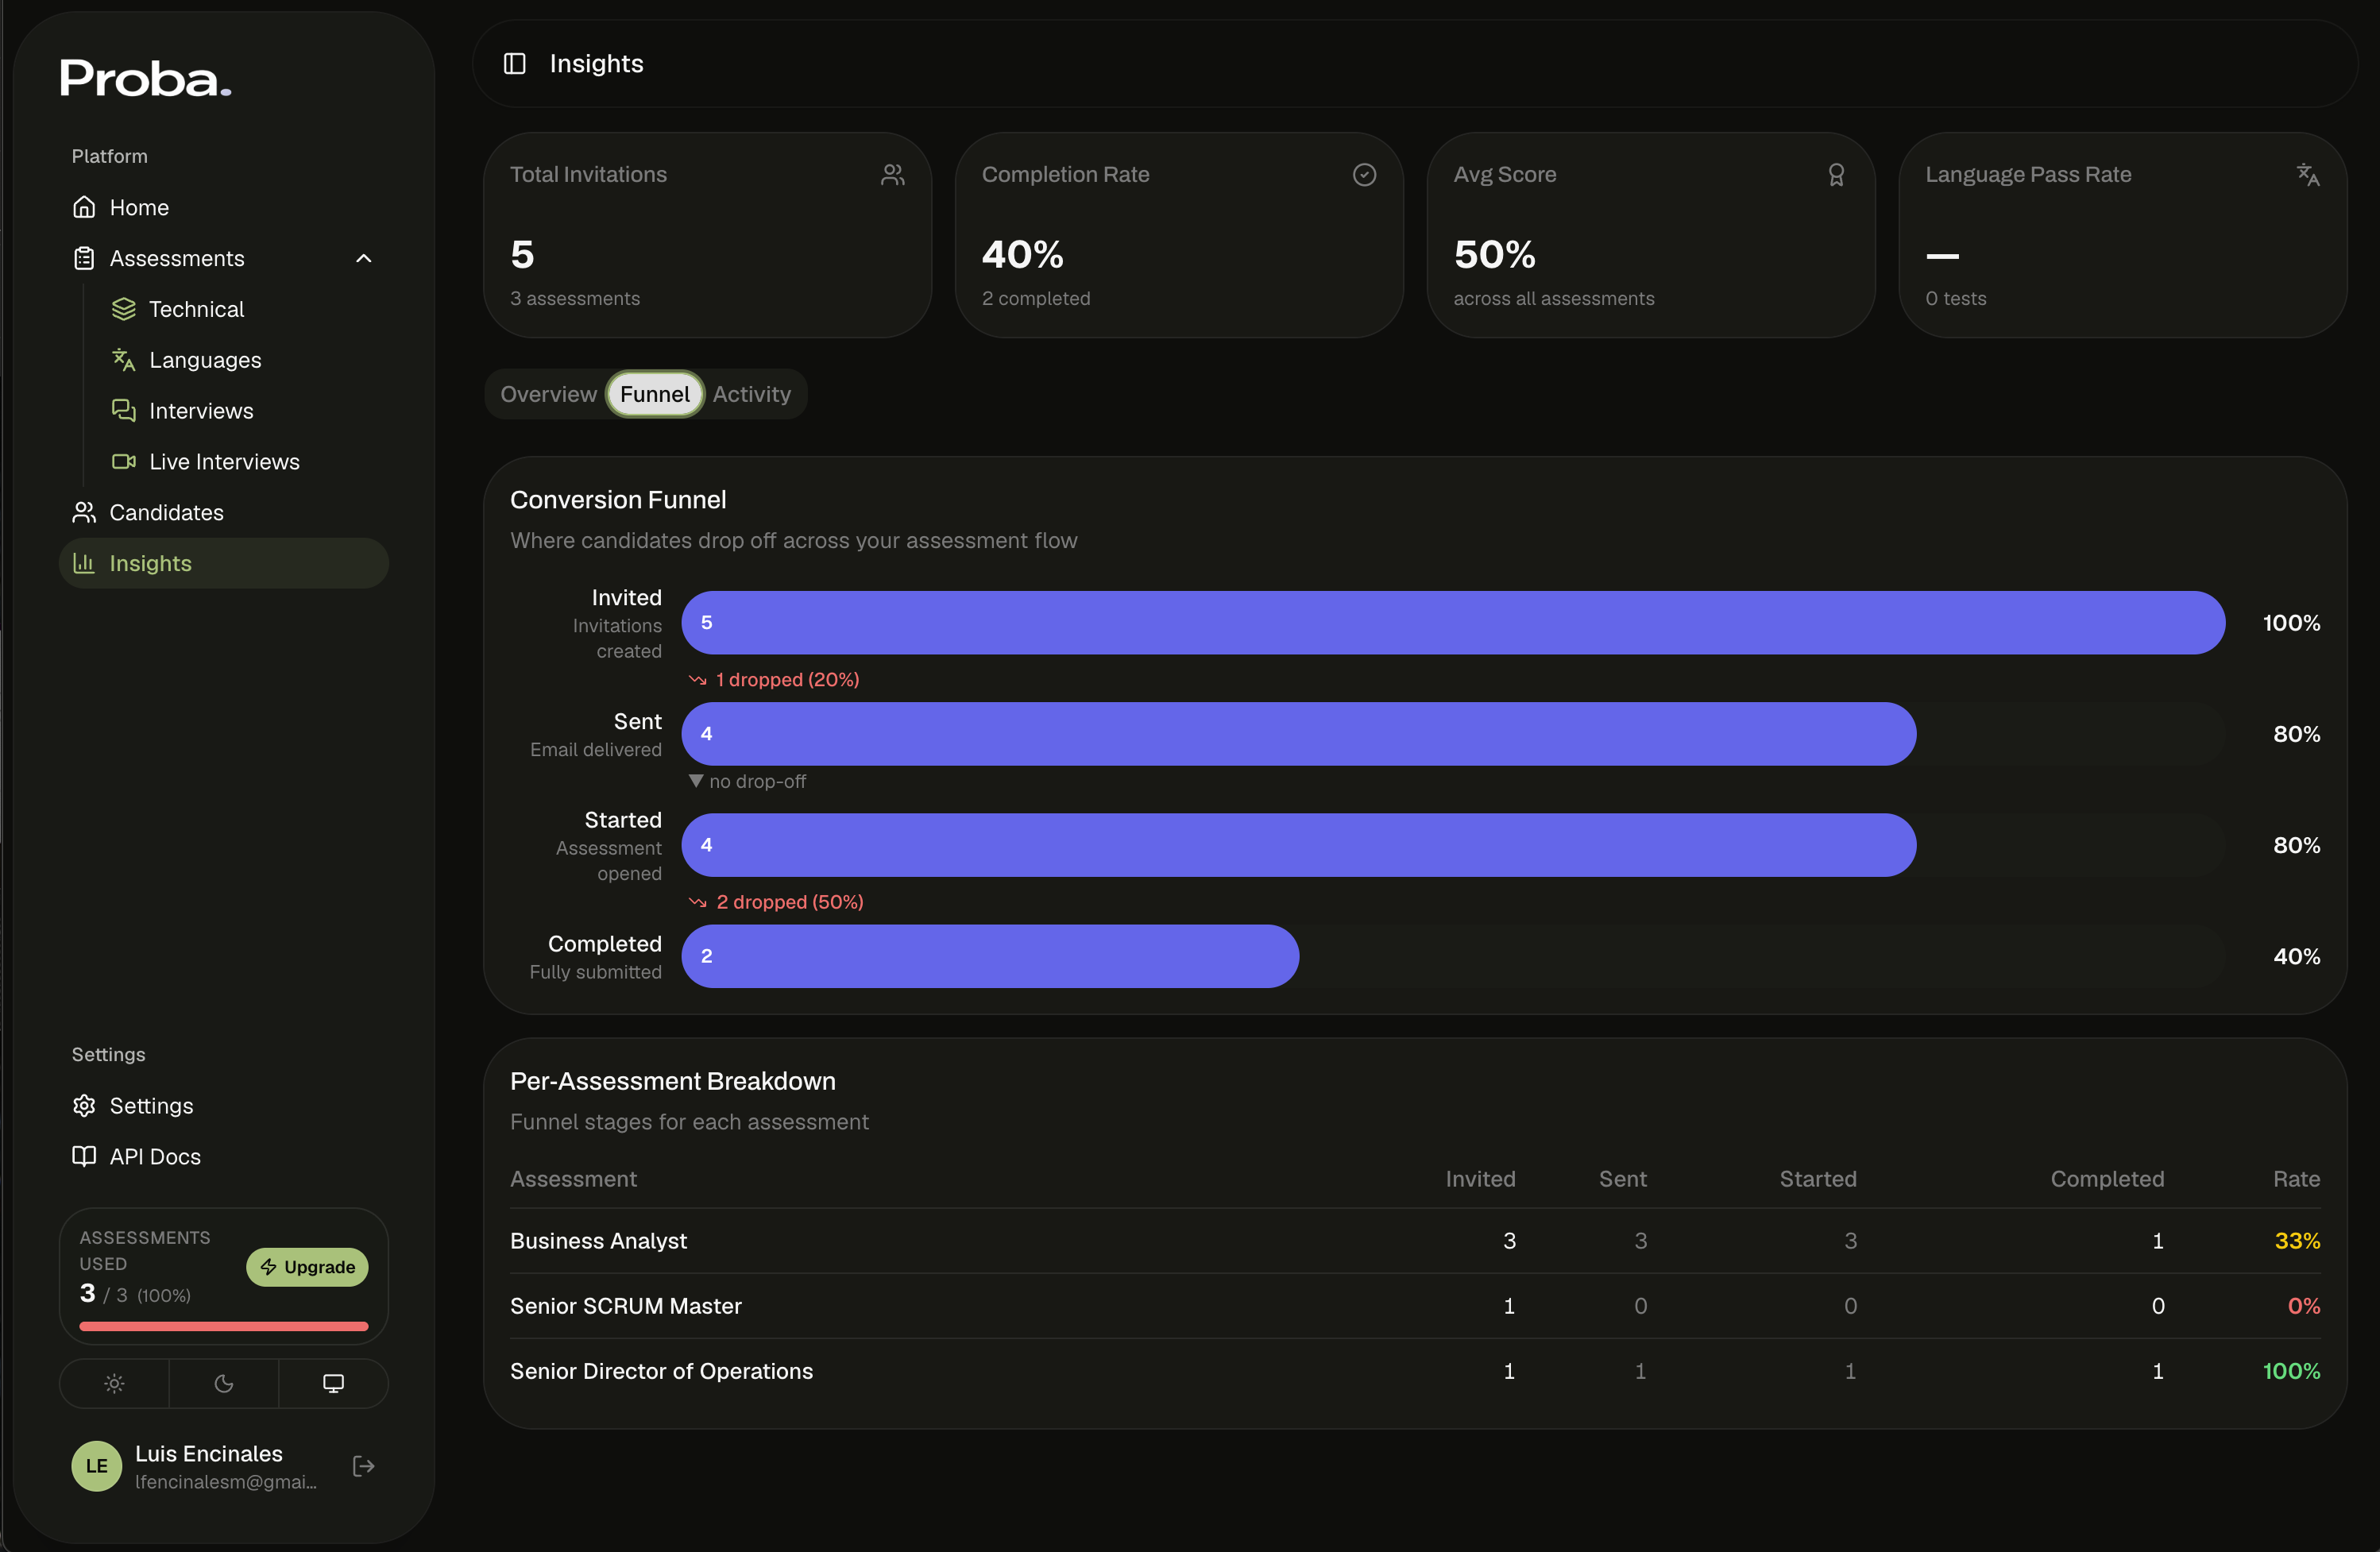
Task: Switch to light theme sun icon
Action: (114, 1384)
